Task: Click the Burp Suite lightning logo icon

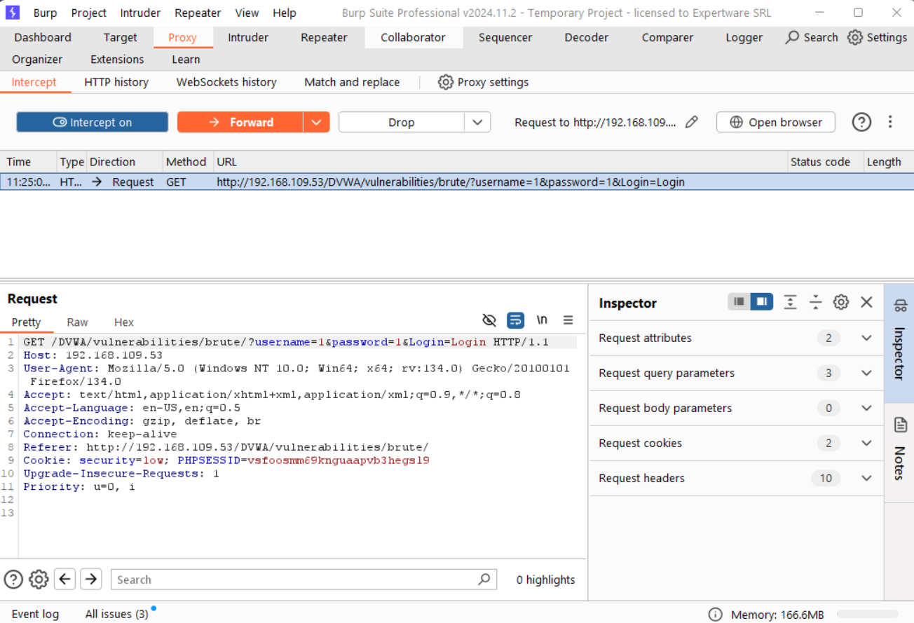Action: pyautogui.click(x=13, y=13)
